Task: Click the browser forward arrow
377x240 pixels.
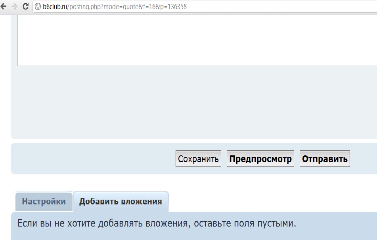Action: click(15, 7)
